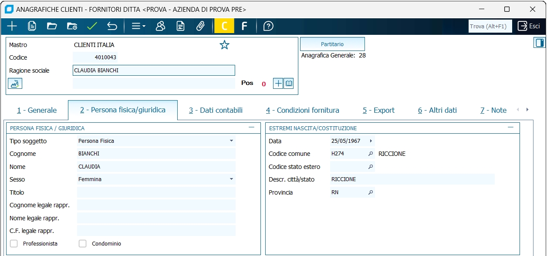This screenshot has width=547, height=256.
Task: Click the contacts people icon in toolbar
Action: click(160, 26)
